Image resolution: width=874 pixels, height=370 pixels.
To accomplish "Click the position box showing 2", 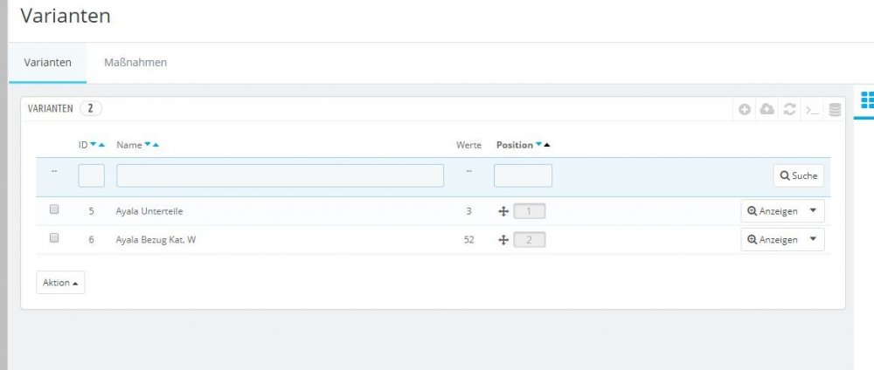I will 529,240.
